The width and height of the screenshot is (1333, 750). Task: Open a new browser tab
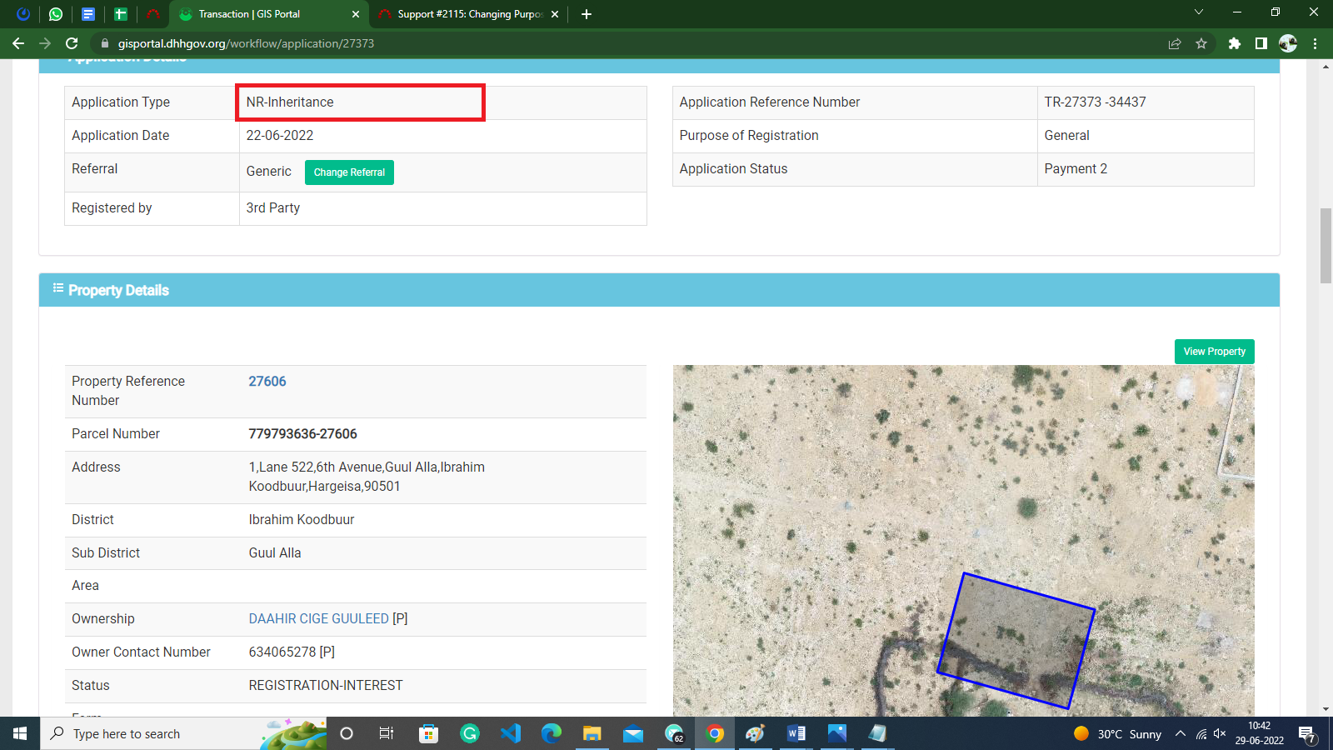point(587,14)
